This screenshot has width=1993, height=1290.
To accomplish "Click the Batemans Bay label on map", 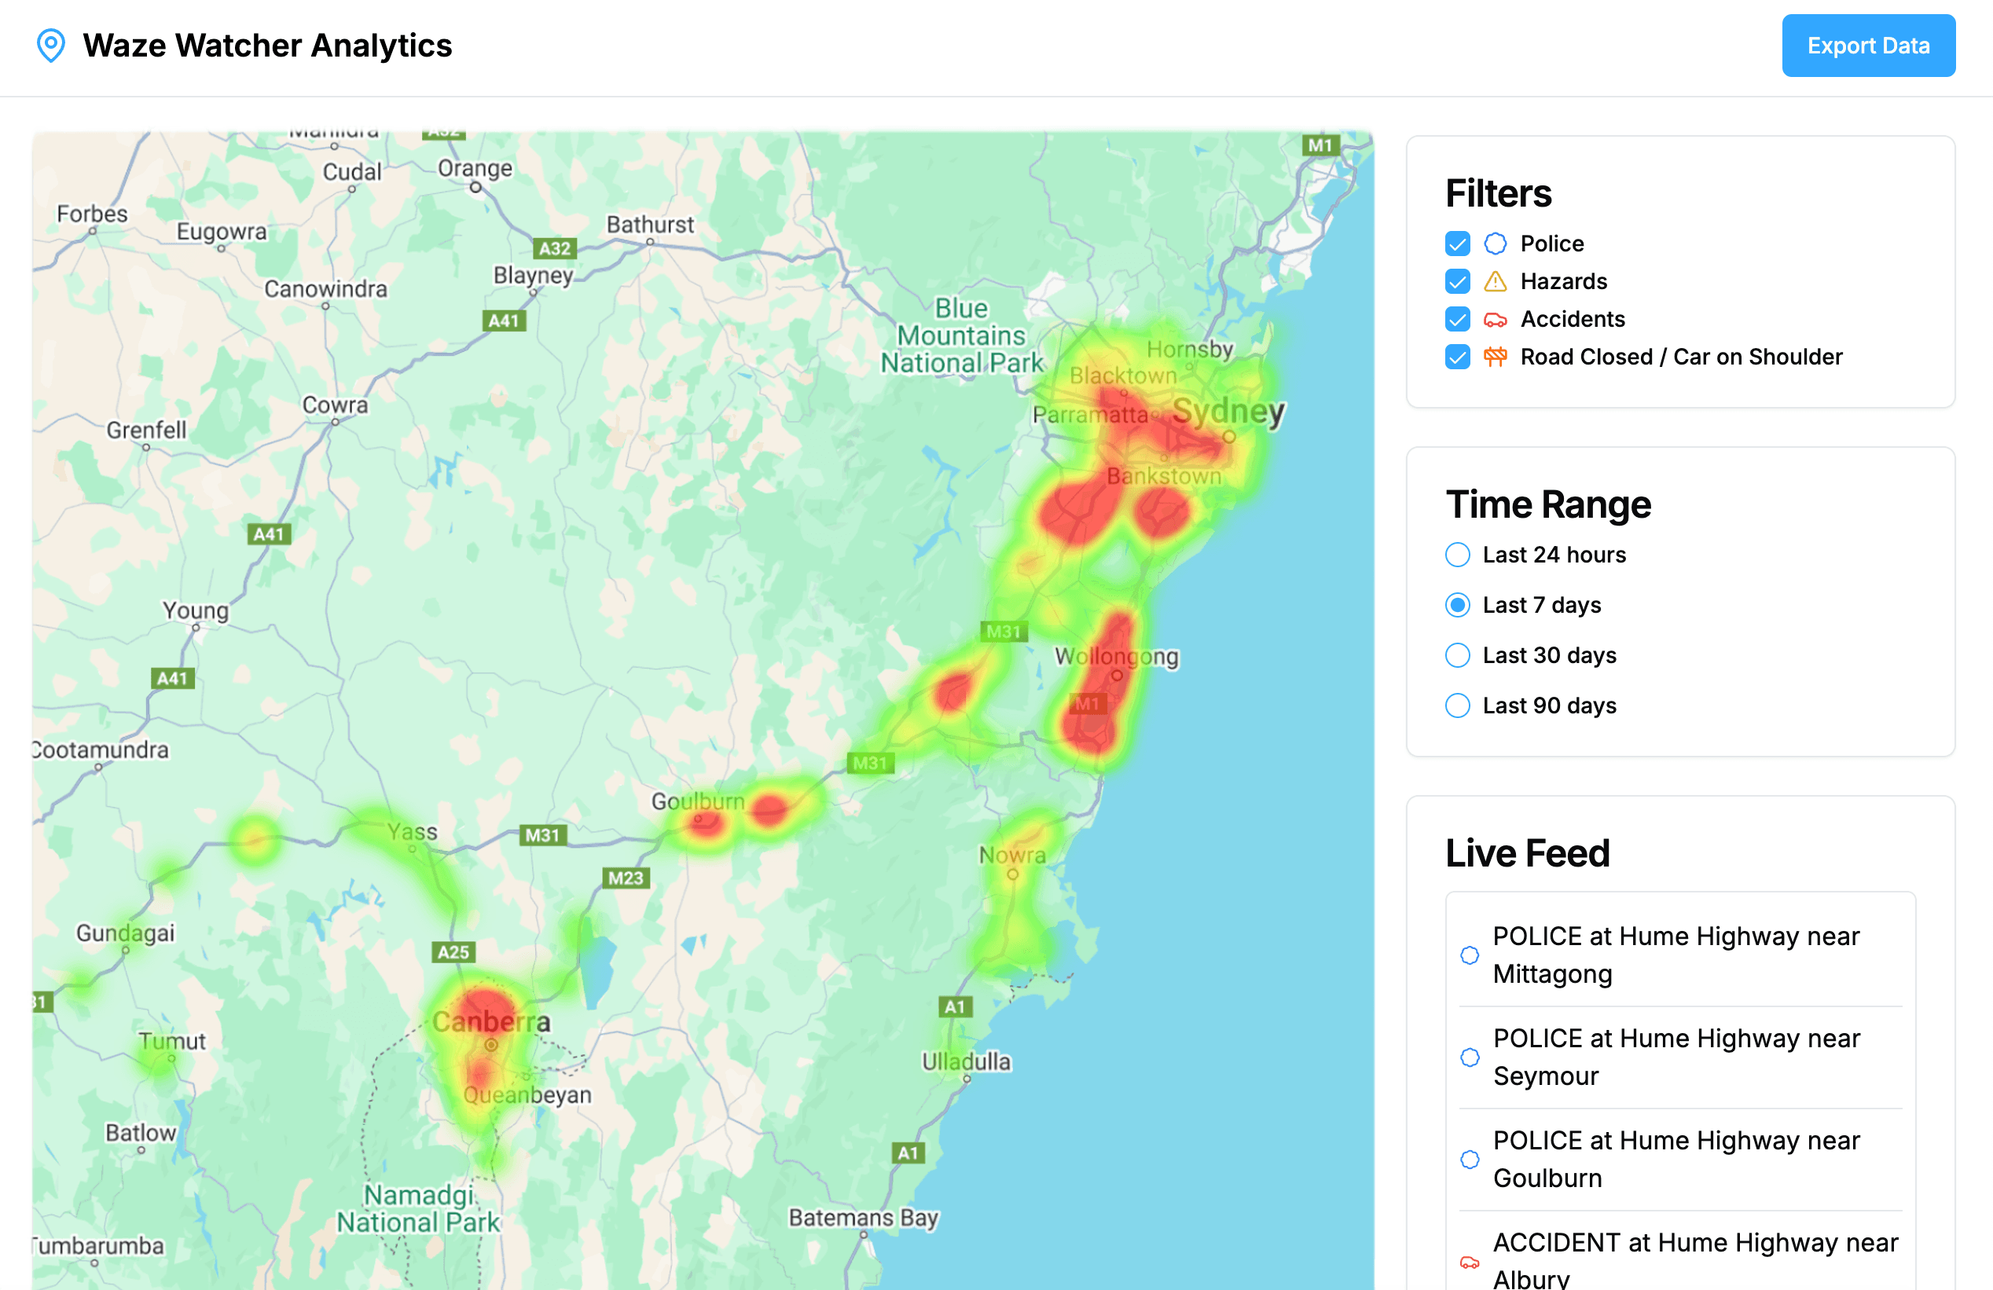I will 864,1217.
